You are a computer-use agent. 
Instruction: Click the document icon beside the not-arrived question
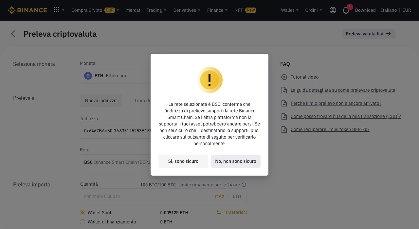284,103
